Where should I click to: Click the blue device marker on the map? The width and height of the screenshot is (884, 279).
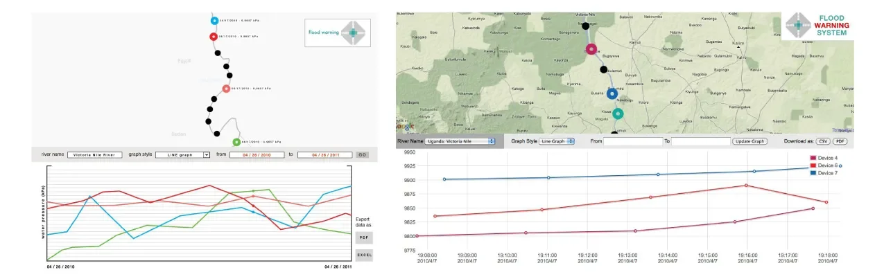pyautogui.click(x=612, y=95)
